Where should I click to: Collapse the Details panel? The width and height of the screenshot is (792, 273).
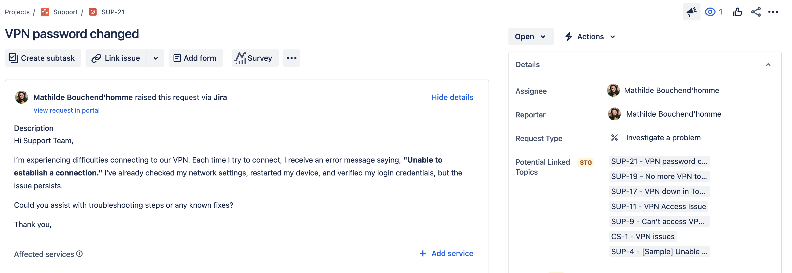pos(768,64)
